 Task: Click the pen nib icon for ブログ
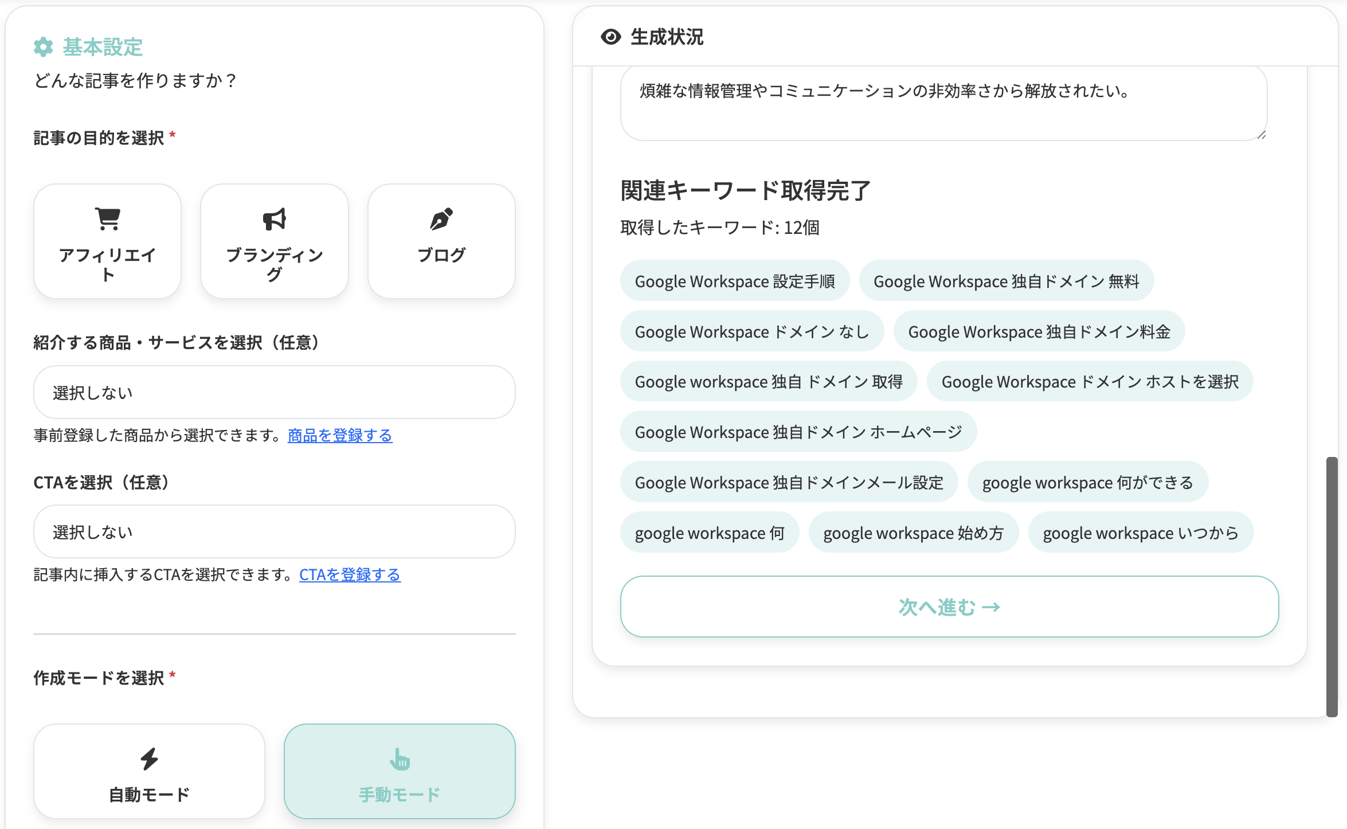pyautogui.click(x=441, y=219)
